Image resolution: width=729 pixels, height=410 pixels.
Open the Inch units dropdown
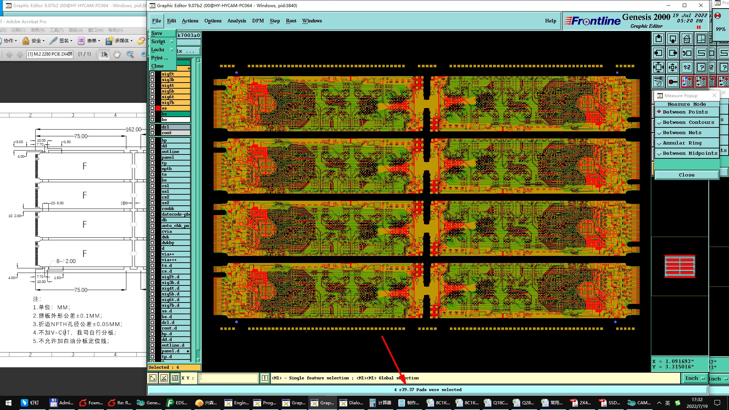695,378
